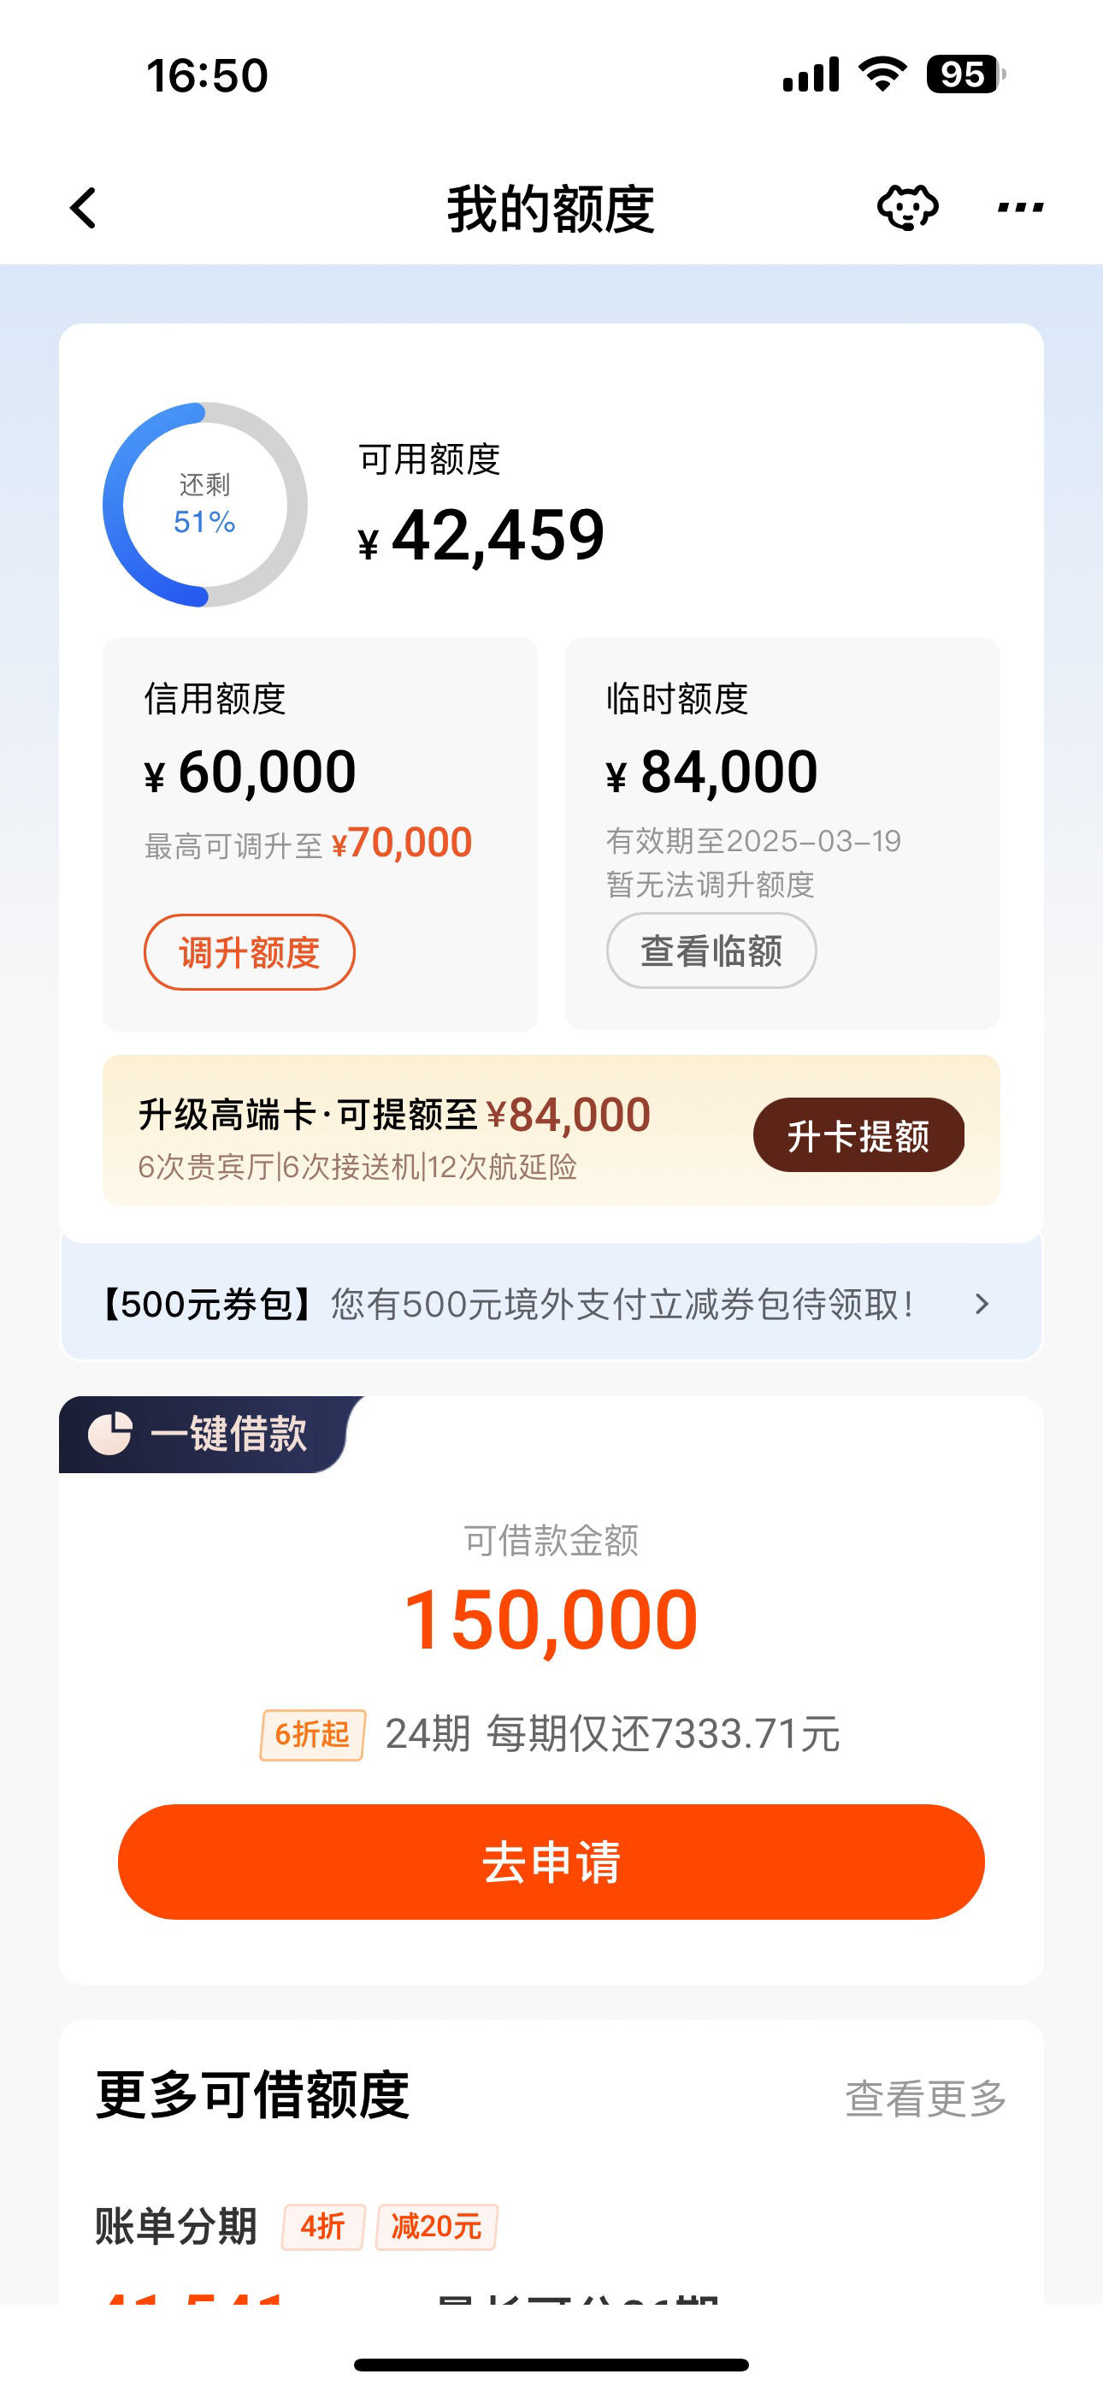
Task: Tap the 升卡提额 upgrade button
Action: coord(858,1134)
